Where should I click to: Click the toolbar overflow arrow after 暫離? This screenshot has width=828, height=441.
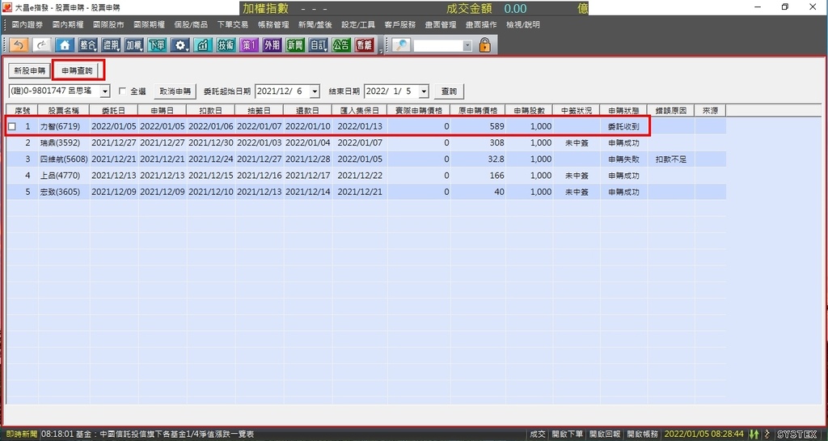[x=381, y=51]
